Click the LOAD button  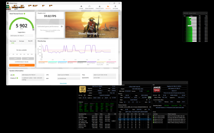click(15, 58)
